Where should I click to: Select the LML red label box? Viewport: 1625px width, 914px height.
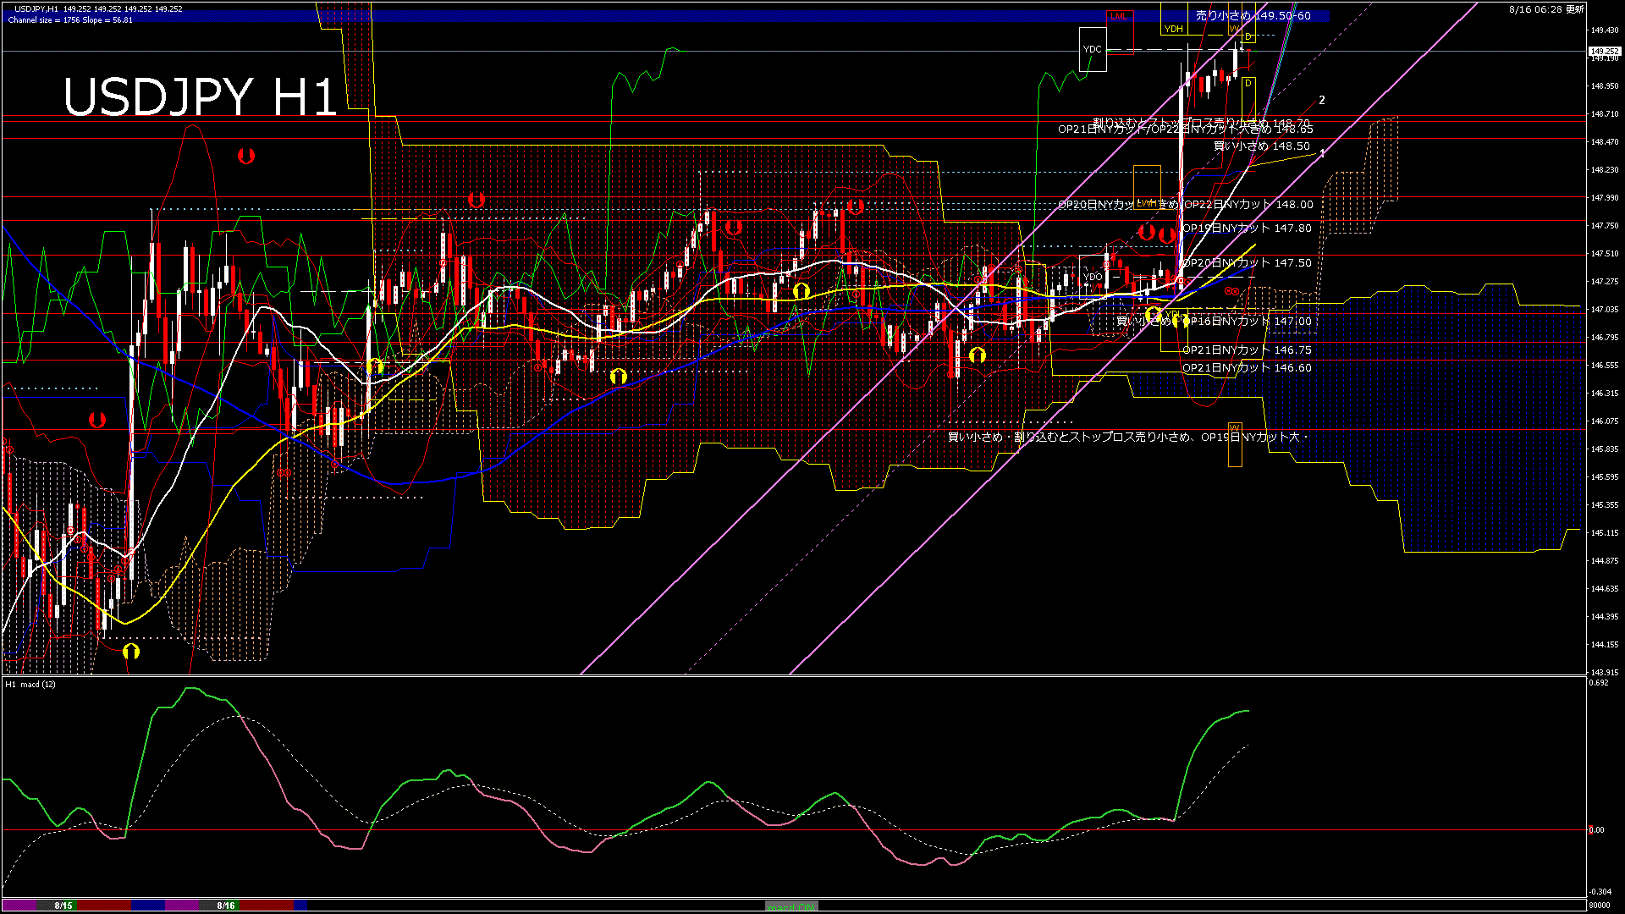(1119, 16)
